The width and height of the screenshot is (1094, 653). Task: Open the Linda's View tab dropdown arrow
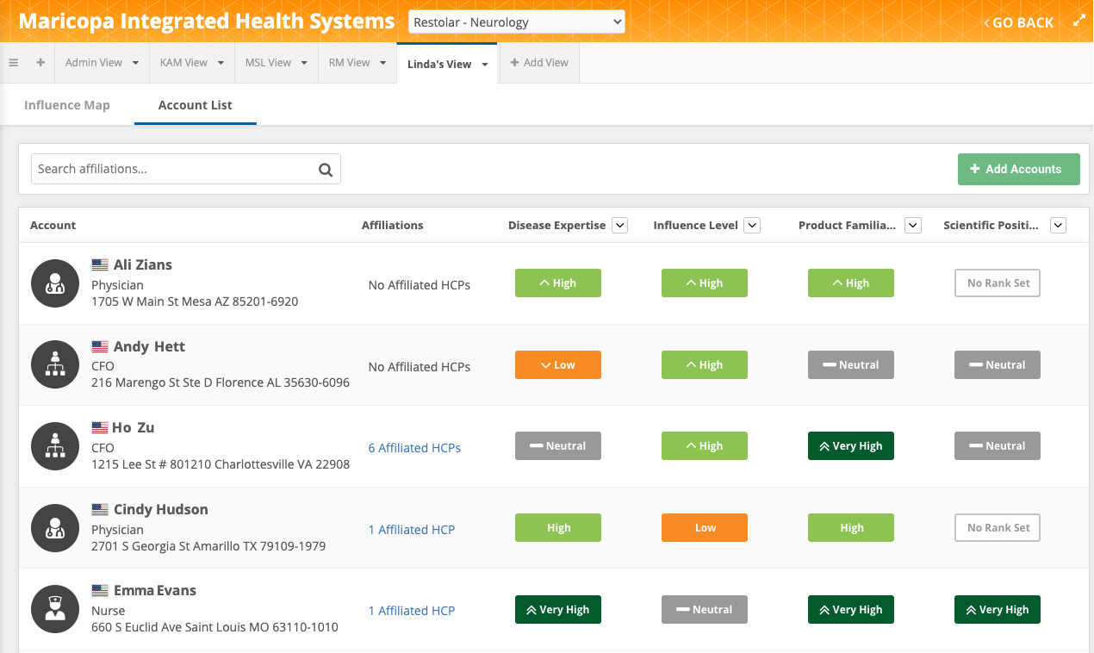click(x=485, y=65)
